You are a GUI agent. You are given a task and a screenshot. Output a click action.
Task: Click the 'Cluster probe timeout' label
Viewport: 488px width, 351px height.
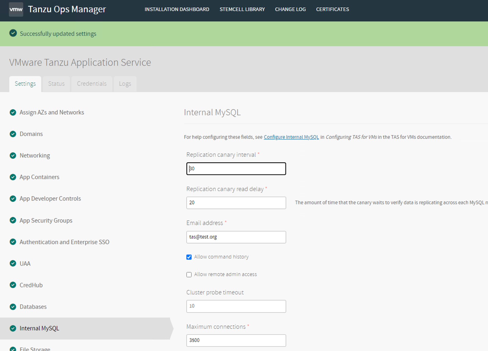click(x=215, y=292)
